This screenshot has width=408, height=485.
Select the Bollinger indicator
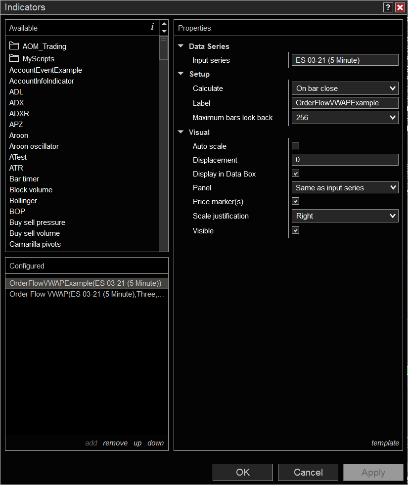point(23,201)
